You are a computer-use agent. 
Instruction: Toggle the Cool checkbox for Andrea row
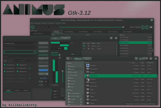84,46
